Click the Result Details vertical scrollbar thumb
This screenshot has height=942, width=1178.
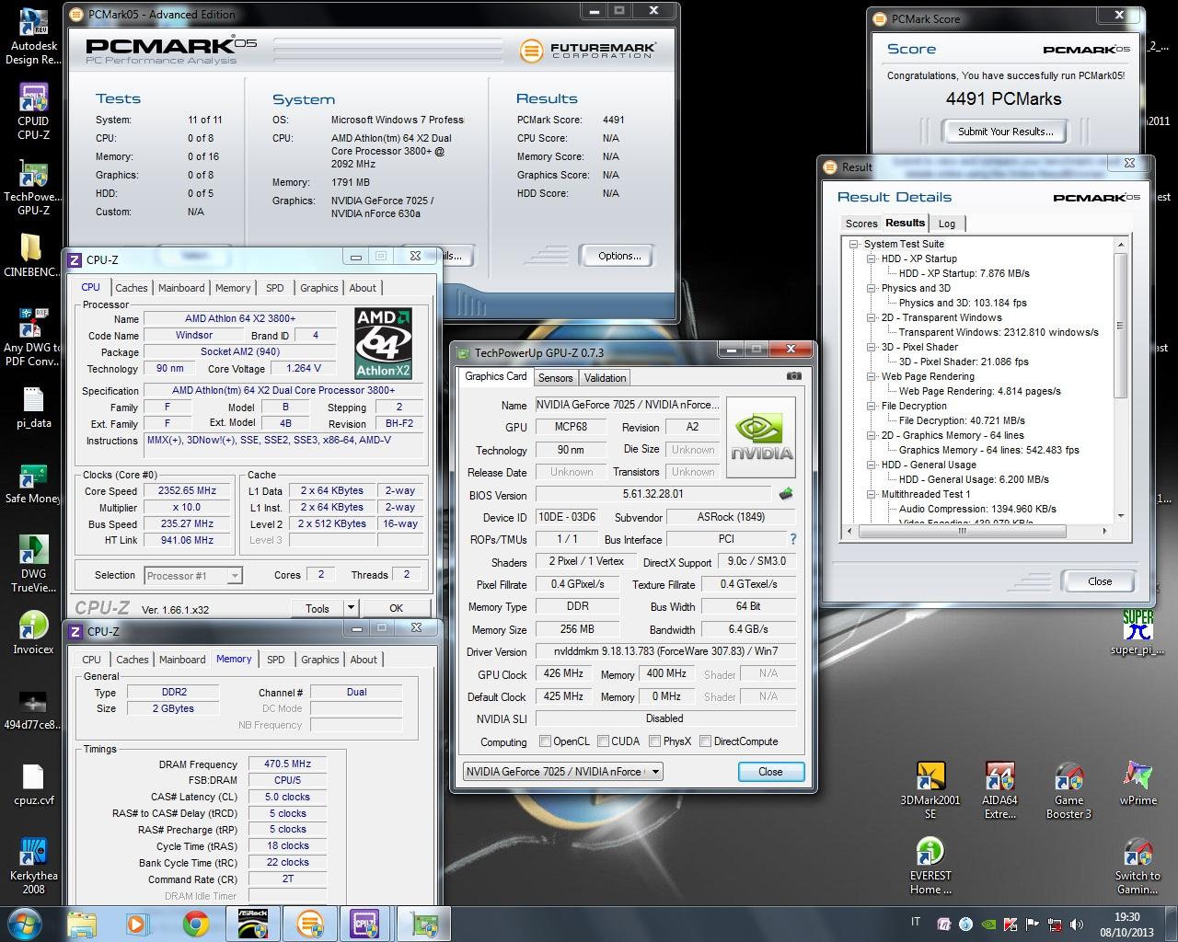point(1120,325)
